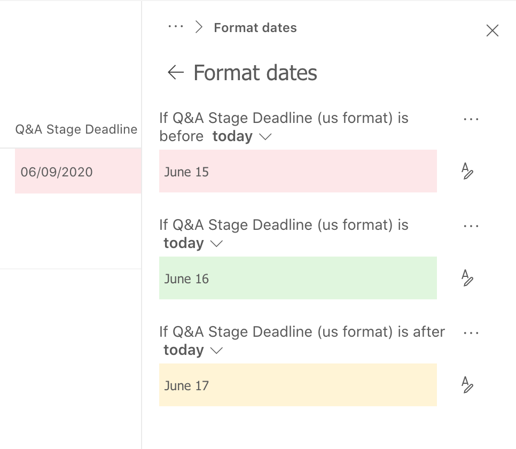This screenshot has width=516, height=449.
Task: Select the Format dates breadcrumb item
Action: pyautogui.click(x=255, y=28)
